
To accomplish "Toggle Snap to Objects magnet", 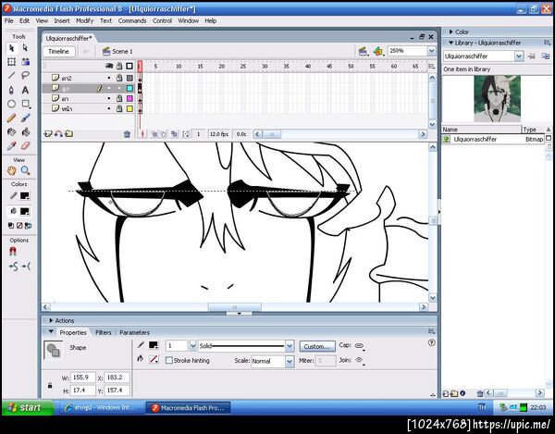I will 13,252.
